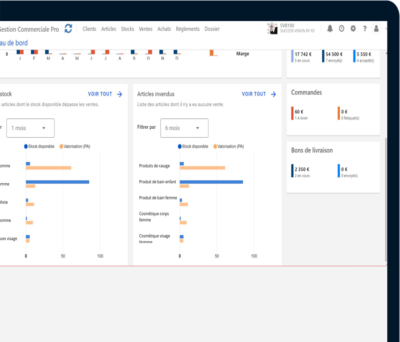Open the Ventes menu
Viewport: 400px width, 342px height.
click(146, 29)
